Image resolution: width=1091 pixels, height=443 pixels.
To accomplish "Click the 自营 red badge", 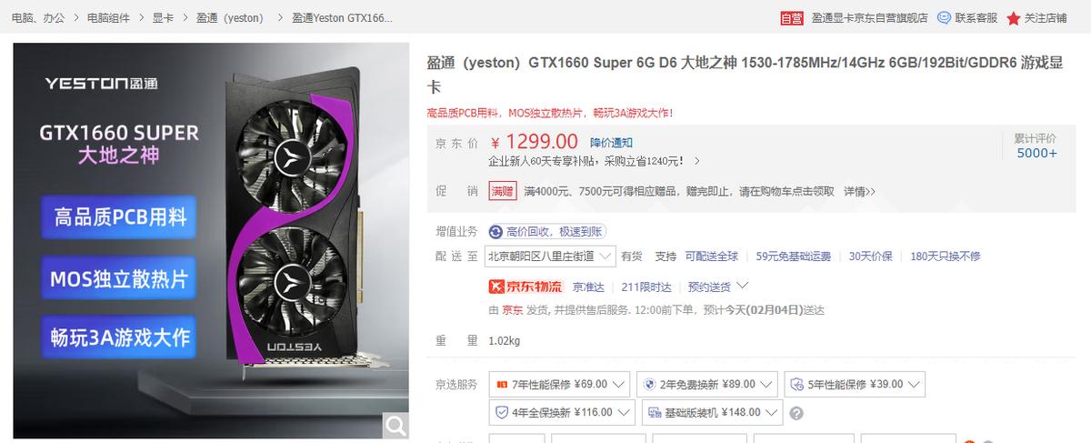I will pos(792,18).
